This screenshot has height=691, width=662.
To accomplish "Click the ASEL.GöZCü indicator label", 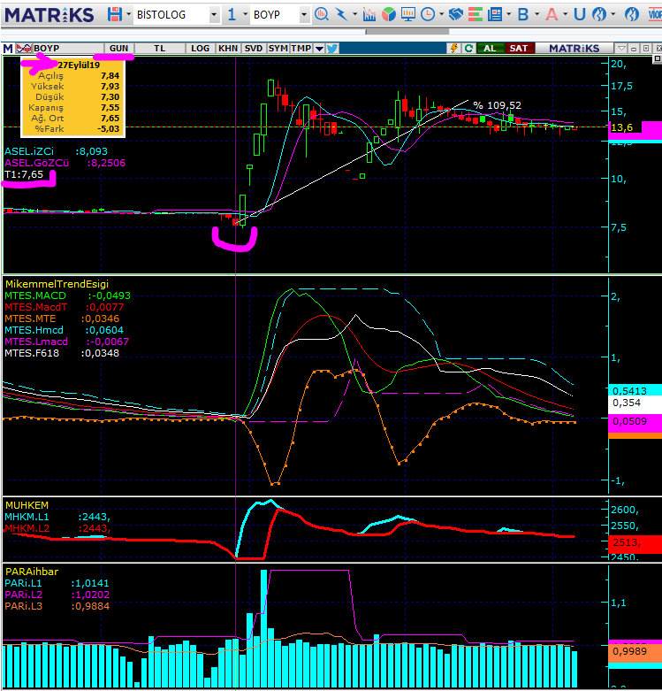I will [36, 163].
